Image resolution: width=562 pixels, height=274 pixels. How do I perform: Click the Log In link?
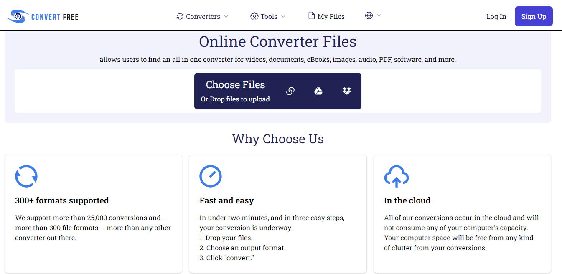[496, 16]
